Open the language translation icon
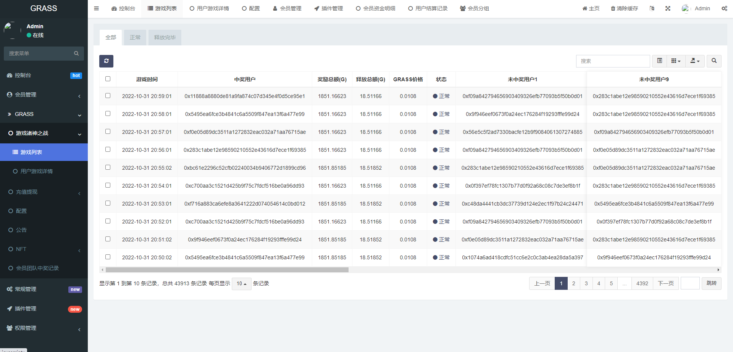Screen dimensions: 733x352 (x=652, y=8)
